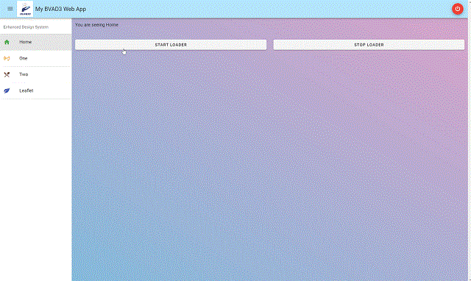Start the loader
This screenshot has width=471, height=281.
click(171, 45)
